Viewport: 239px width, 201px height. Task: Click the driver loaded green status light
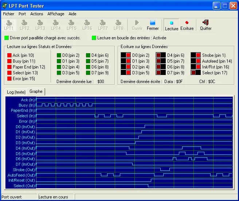pyautogui.click(x=7, y=38)
